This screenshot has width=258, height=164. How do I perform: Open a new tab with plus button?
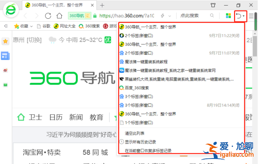coord(102,6)
